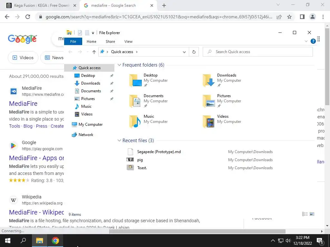Open the Documents folder in Frequent folders
The width and height of the screenshot is (330, 247).
click(149, 101)
